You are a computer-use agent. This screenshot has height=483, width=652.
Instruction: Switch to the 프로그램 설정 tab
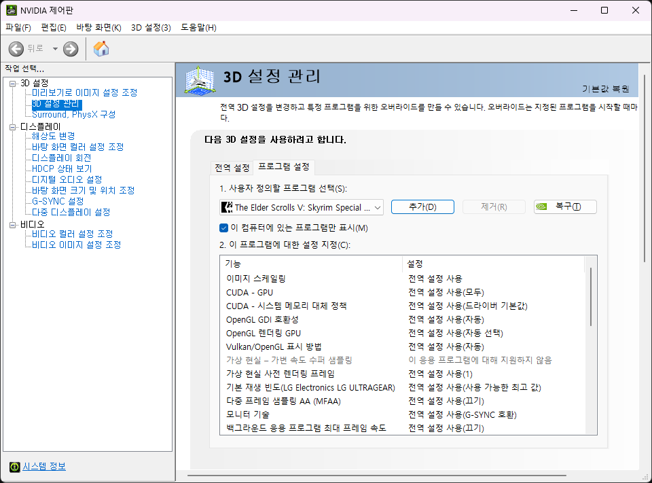pyautogui.click(x=284, y=167)
